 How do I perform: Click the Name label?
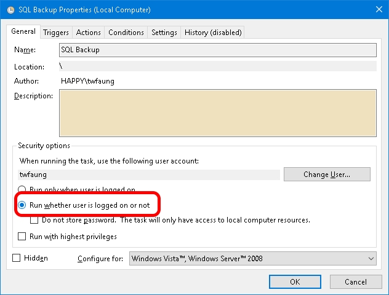pyautogui.click(x=25, y=50)
